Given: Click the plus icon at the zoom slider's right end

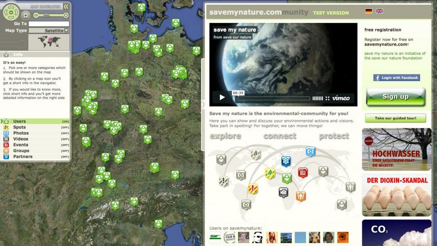Looking at the screenshot, I should pos(66,15).
